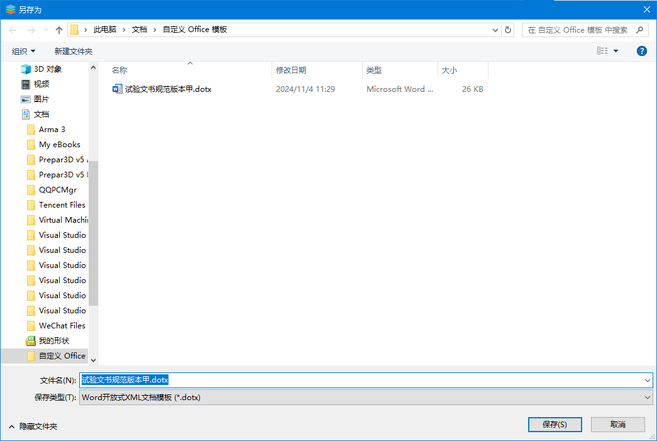Screen dimensions: 657x441
Task: Click the Microsoft Word type cell
Action: pyautogui.click(x=400, y=89)
